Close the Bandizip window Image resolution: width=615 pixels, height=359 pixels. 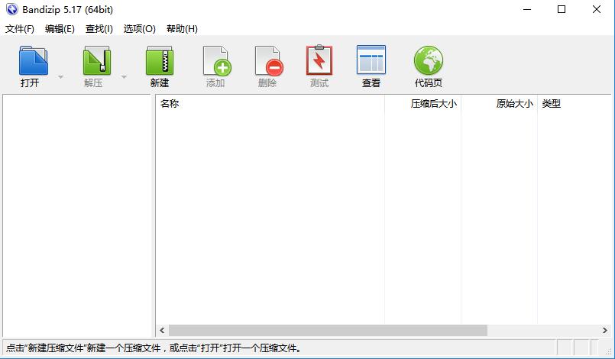596,9
